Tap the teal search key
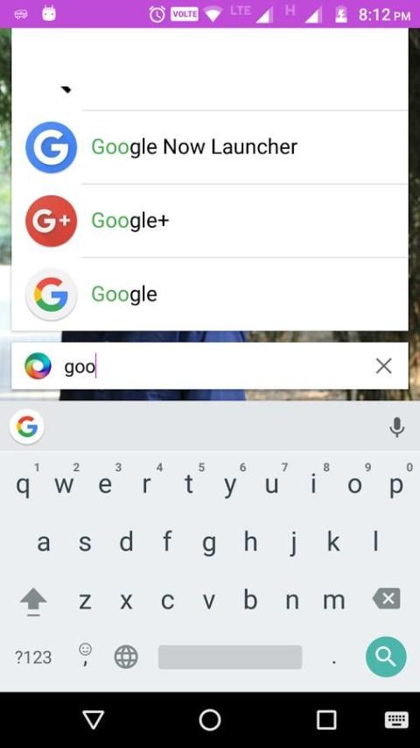This screenshot has height=748, width=420. tap(386, 657)
